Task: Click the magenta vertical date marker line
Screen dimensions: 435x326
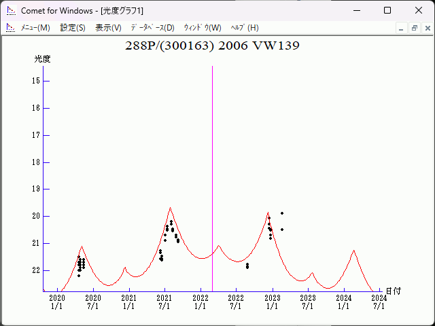Action: pos(213,170)
